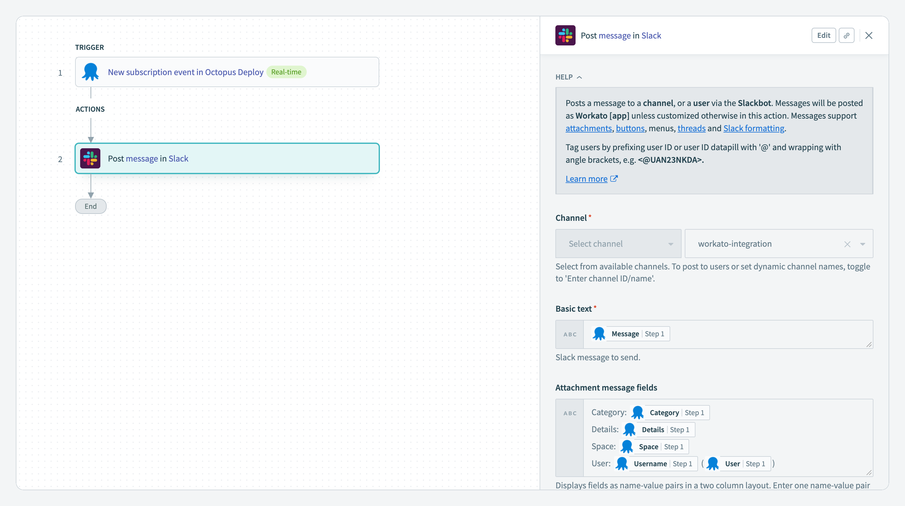
Task: Select the New subscription event trigger step
Action: tap(227, 72)
